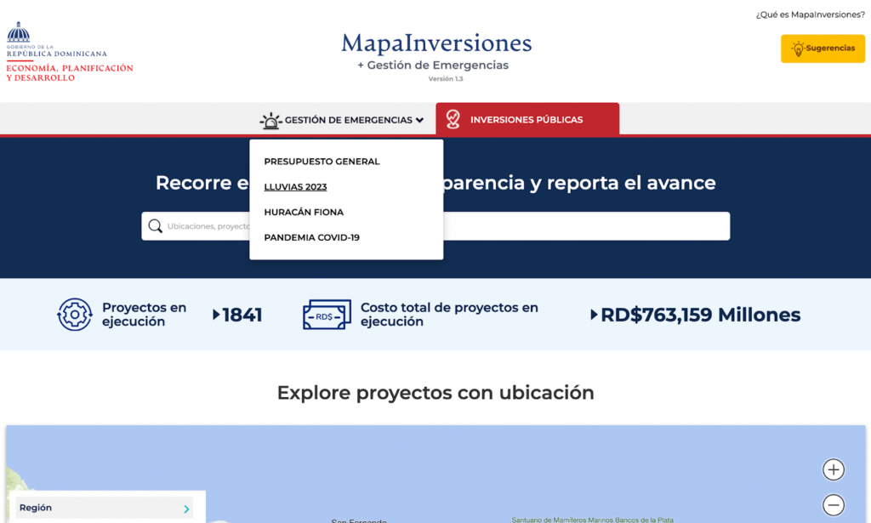Switch to the Inversiones Públicas tab
This screenshot has width=871, height=523.
527,119
